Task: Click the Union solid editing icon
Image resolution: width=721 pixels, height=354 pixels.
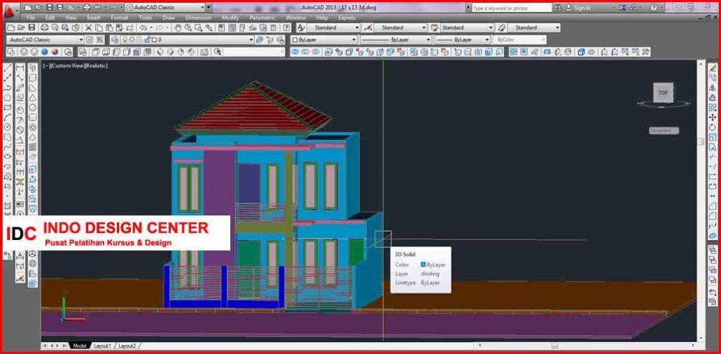Action: [x=295, y=52]
